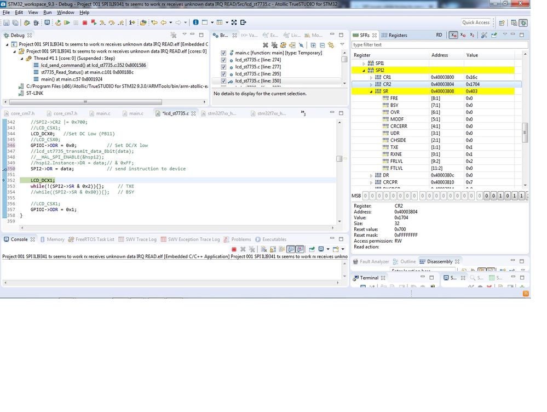Expand the SPI1 register group
Viewport: 547px width, 412px height.
[x=364, y=64]
